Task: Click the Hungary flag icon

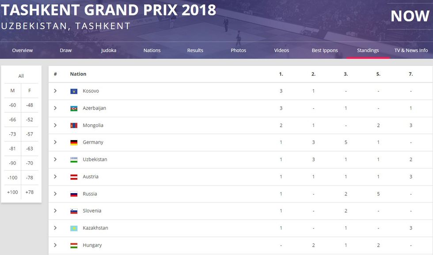Action: click(74, 245)
